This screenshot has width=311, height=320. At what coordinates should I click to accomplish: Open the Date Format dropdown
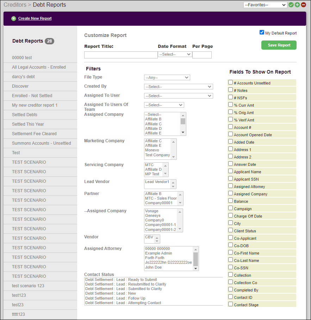[x=175, y=54]
